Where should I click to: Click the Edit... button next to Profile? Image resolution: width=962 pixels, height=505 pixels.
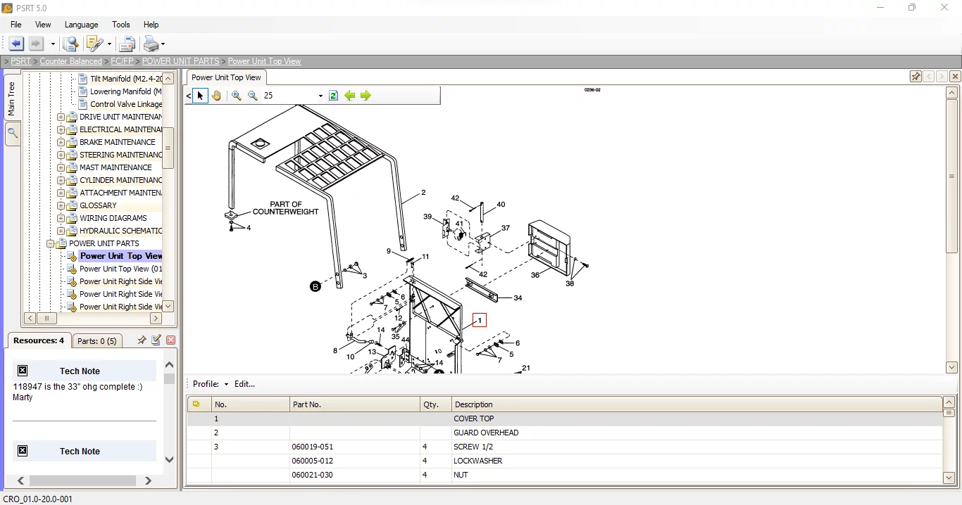(x=244, y=384)
